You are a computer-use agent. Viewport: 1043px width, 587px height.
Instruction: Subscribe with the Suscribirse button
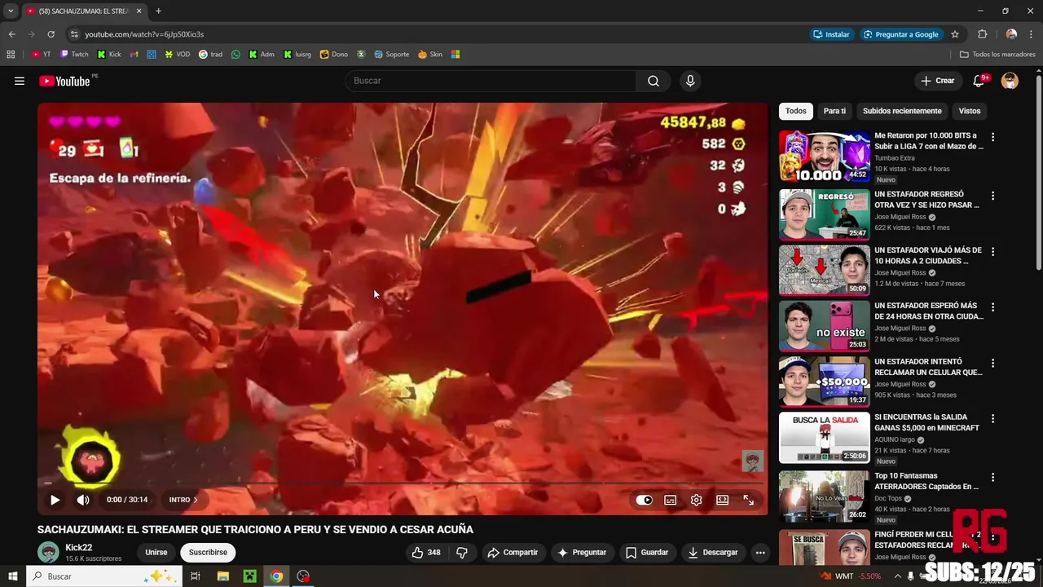208,552
